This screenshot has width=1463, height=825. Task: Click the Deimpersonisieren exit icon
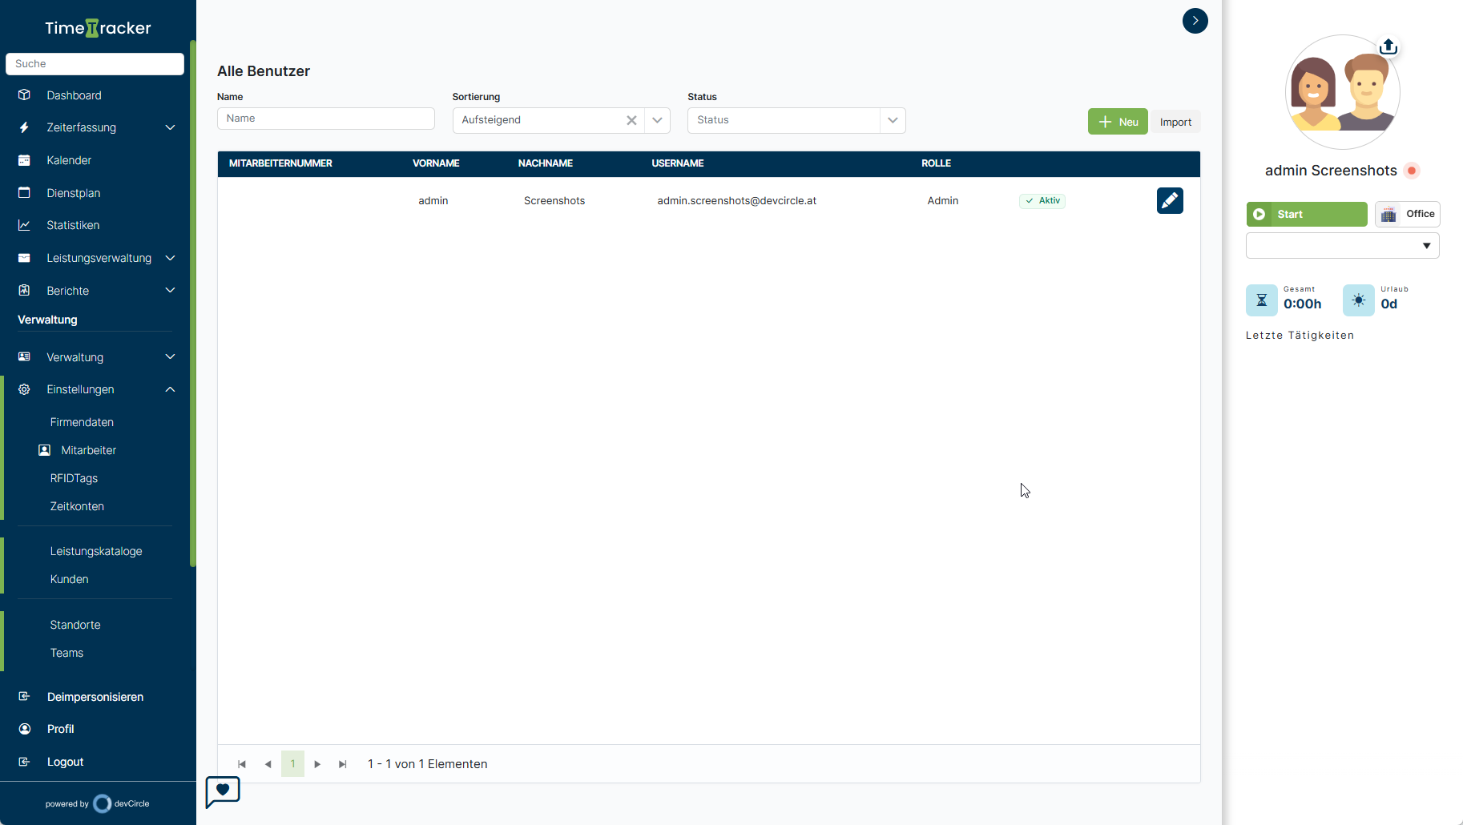[x=24, y=697]
